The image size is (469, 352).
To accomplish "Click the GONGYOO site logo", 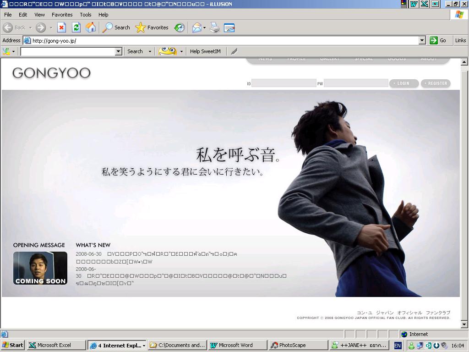I will coord(51,73).
